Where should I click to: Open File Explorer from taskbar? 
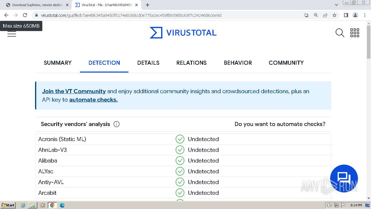[x=33, y=205]
